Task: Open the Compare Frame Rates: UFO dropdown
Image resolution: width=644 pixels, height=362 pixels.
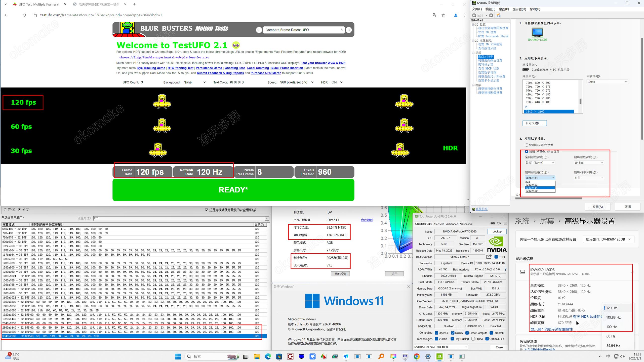Action: 304,30
